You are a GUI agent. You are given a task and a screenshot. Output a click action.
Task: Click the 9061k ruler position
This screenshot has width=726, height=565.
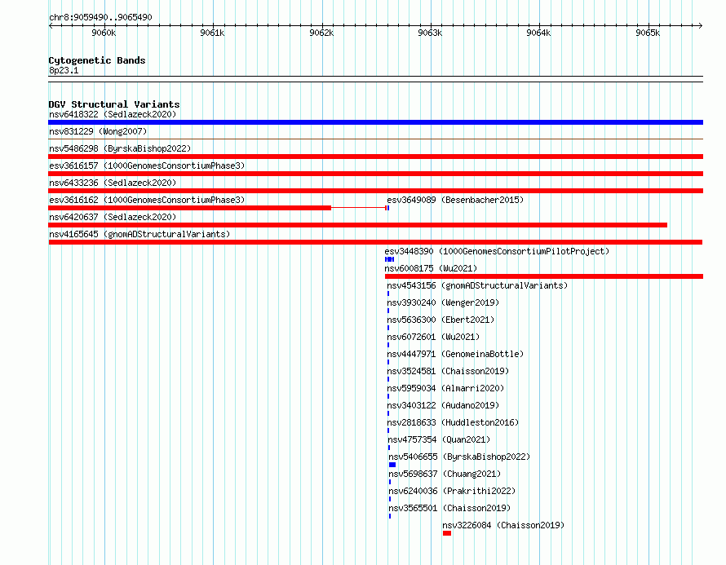[x=213, y=33]
